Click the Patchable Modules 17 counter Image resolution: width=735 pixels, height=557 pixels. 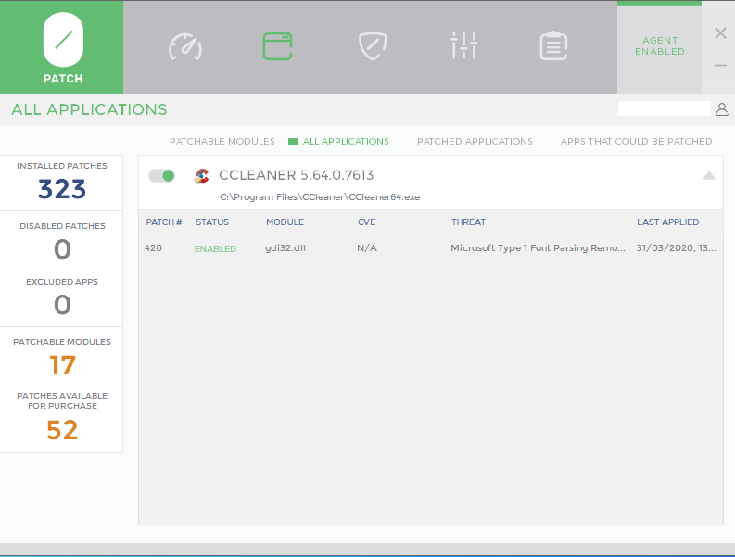[62, 357]
